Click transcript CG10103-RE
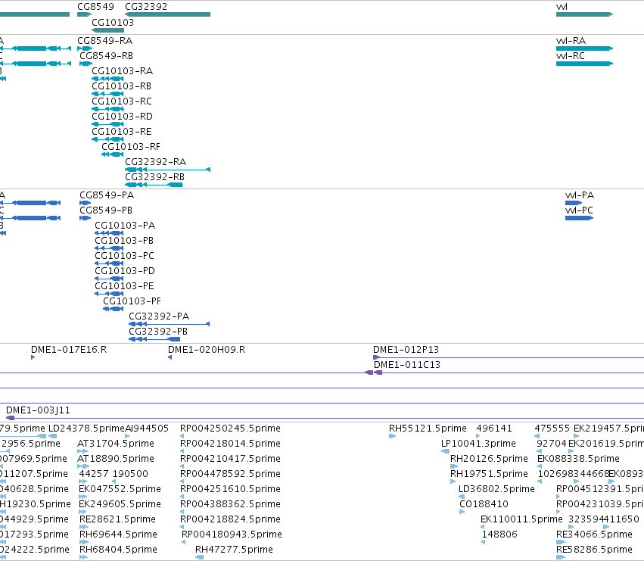644x561 pixels. click(122, 132)
